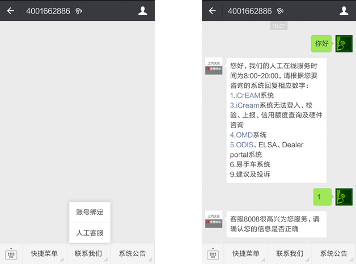
Task: Switch to keyboard input in the right chat
Action: pos(213,254)
